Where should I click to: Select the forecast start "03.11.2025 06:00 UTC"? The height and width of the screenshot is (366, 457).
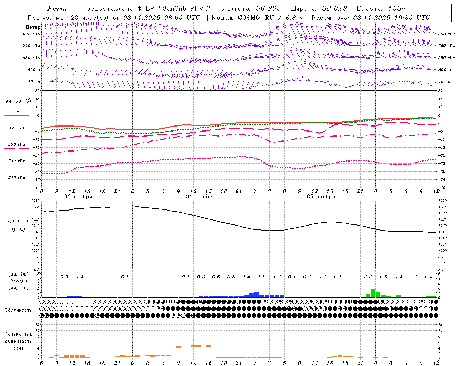[161, 18]
